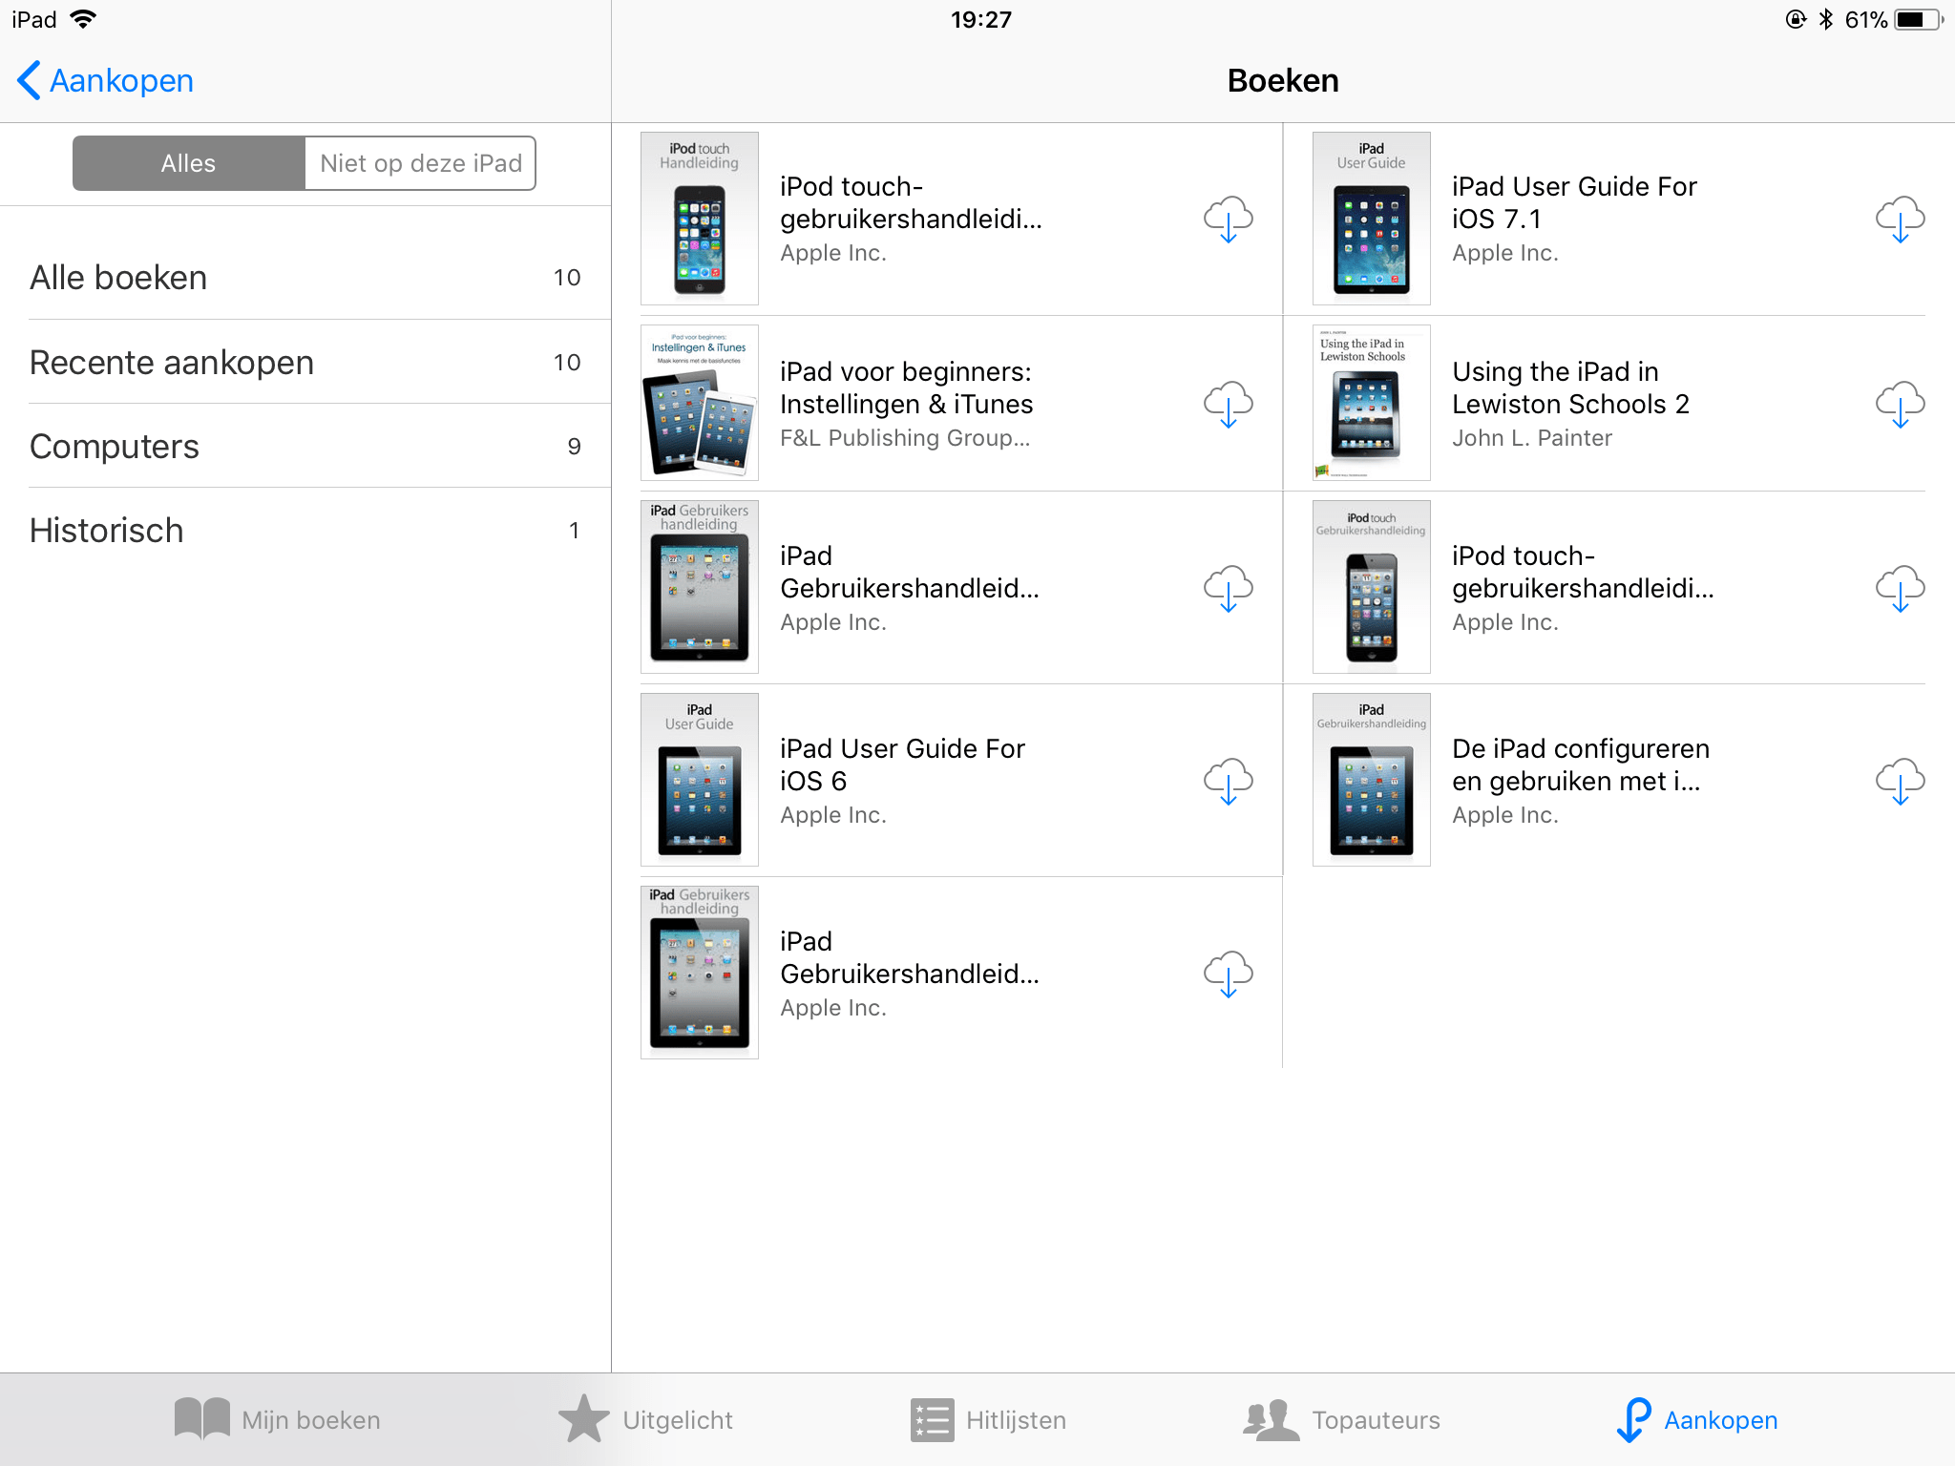1955x1466 pixels.
Task: Tap cloud icon beside "iPad User Guide For iOS 6"
Action: pos(1229,781)
